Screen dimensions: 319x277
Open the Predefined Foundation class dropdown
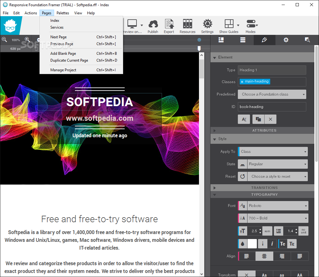(272, 94)
